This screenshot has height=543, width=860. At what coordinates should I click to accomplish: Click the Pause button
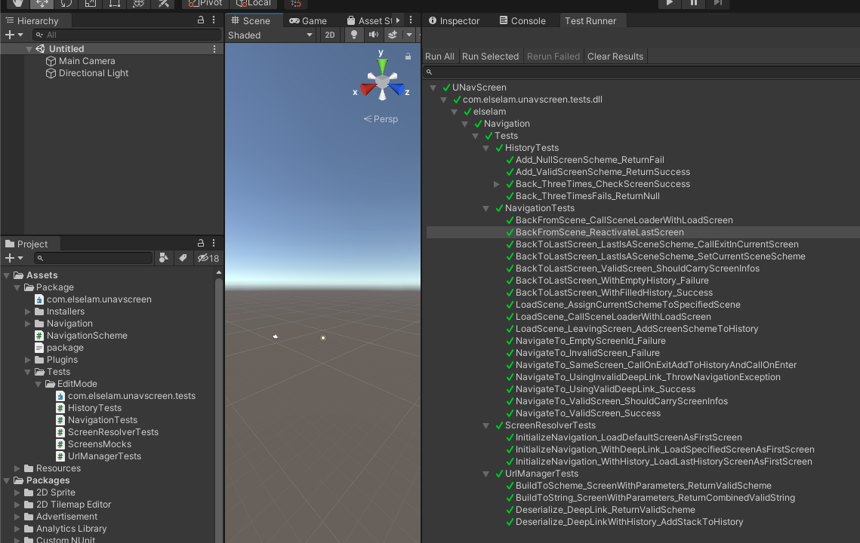[x=694, y=3]
